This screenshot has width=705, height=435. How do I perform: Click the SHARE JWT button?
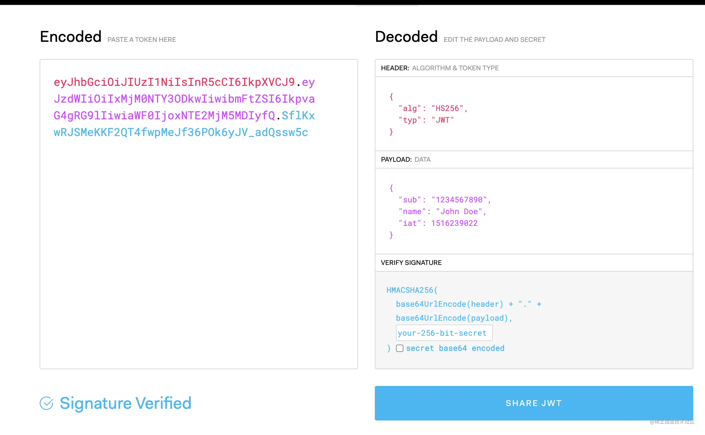(x=533, y=403)
